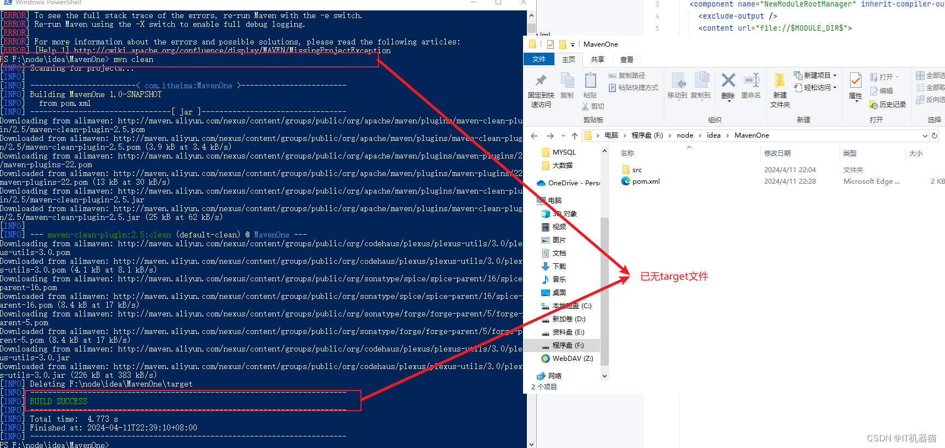945x448 pixels.
Task: Click the Up one level arrow
Action: point(575,135)
